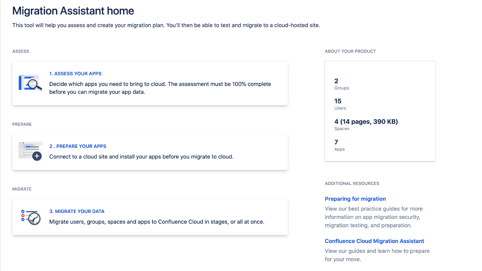The width and height of the screenshot is (482, 271).
Task: Click the Users count of 15
Action: [338, 101]
